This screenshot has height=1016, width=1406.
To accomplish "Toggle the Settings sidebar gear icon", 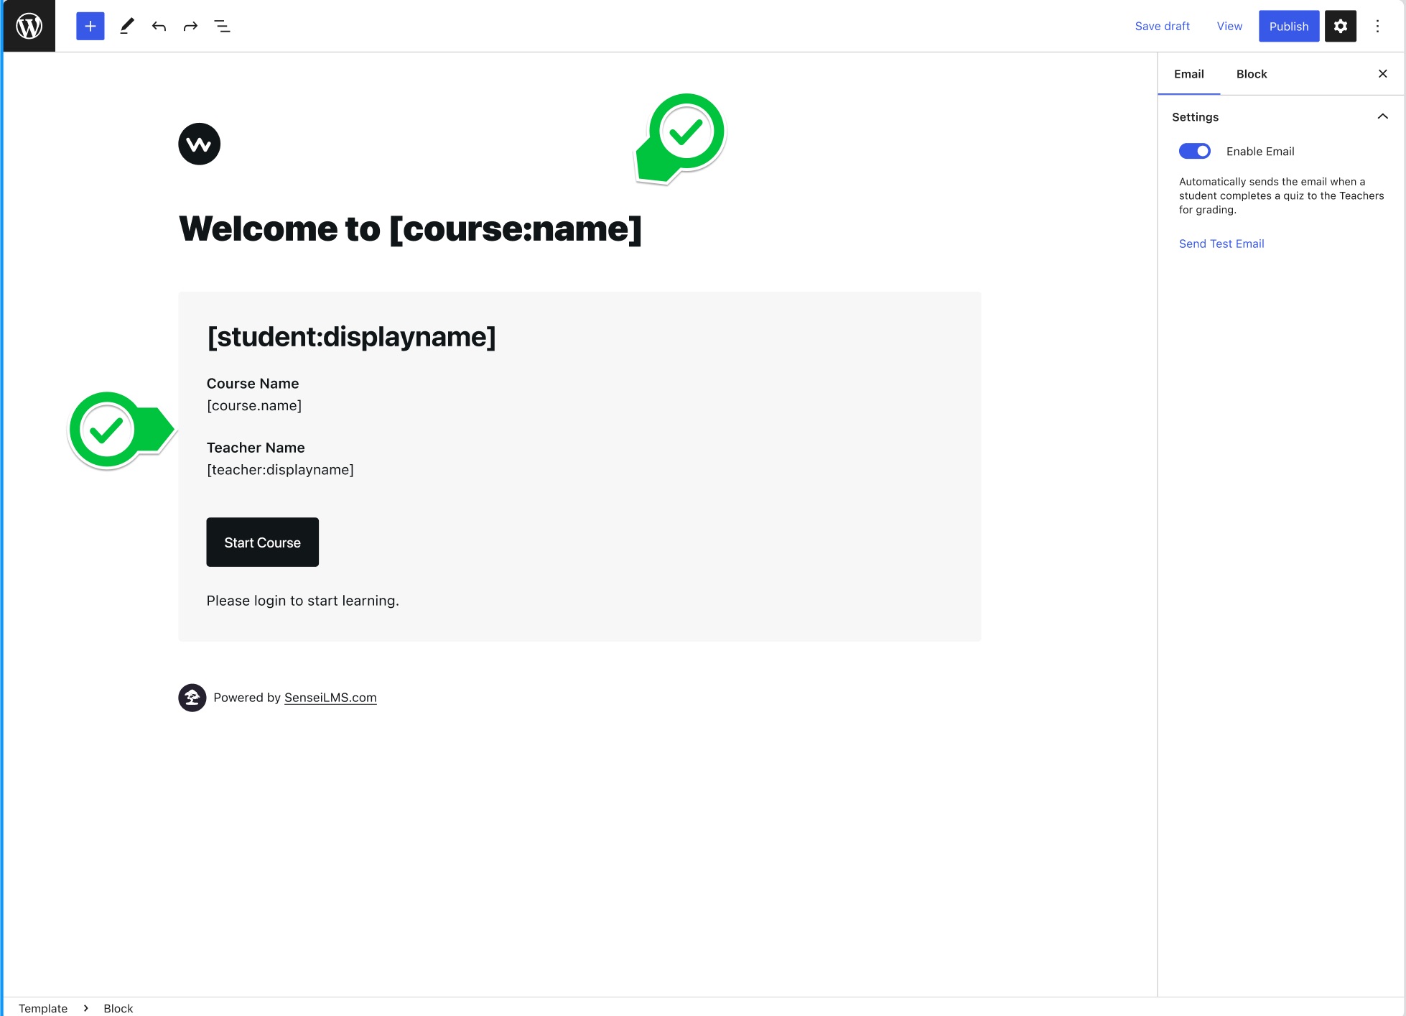I will coord(1341,26).
